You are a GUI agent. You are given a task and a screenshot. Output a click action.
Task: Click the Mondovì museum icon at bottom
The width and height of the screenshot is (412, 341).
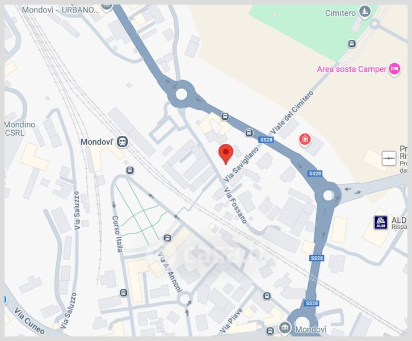tap(285, 328)
